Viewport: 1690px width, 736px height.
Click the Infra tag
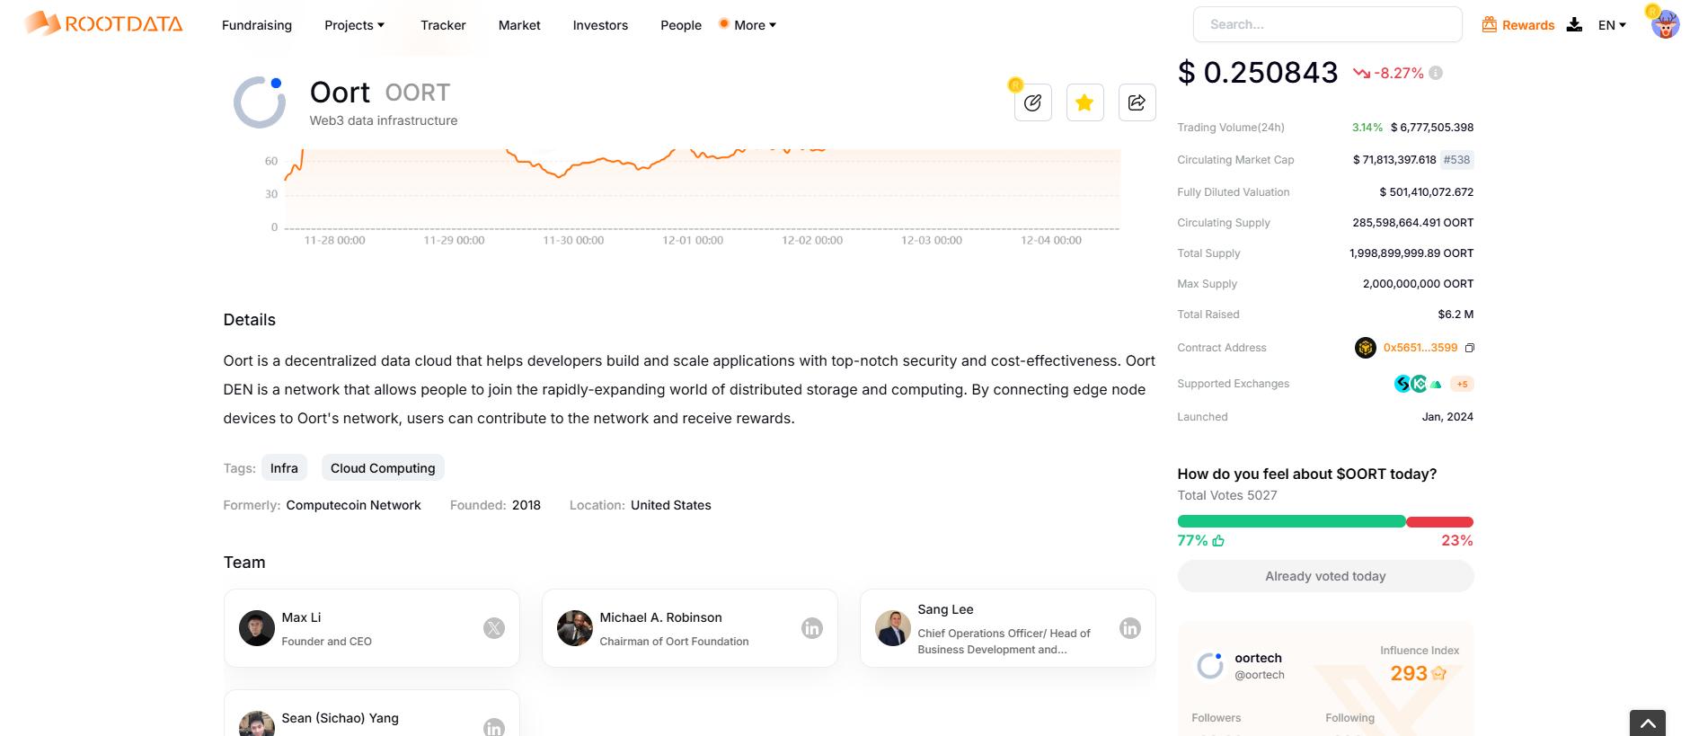point(284,467)
